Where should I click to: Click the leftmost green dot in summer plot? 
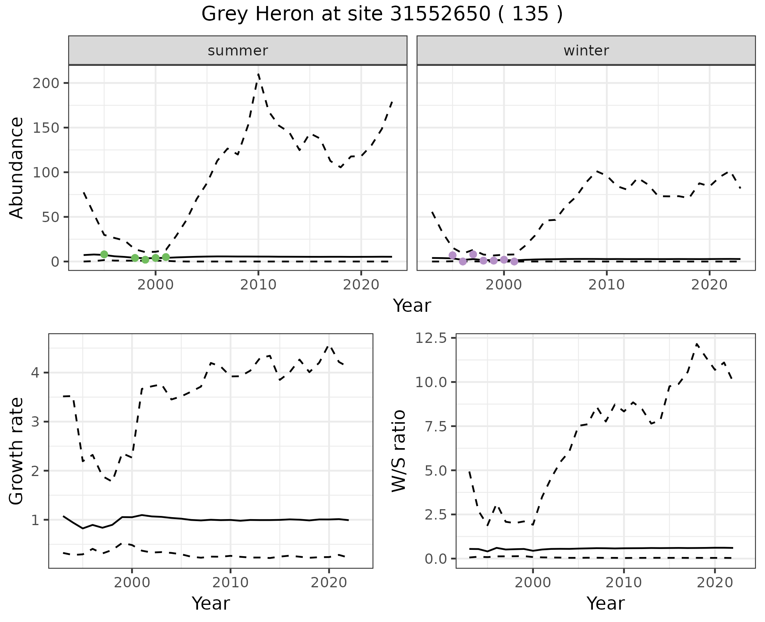click(x=104, y=254)
